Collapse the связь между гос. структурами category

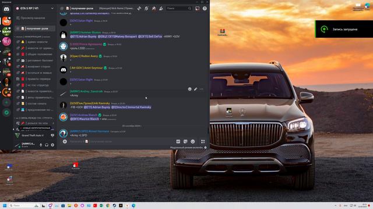click(34, 118)
